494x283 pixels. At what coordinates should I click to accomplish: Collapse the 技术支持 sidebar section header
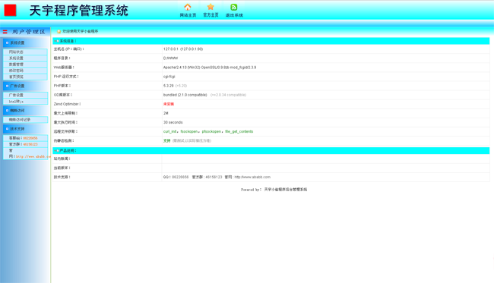[x=25, y=129]
